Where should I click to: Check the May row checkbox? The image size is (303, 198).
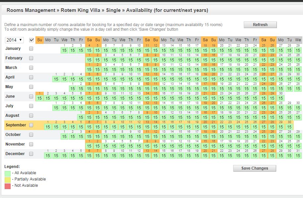click(31, 87)
